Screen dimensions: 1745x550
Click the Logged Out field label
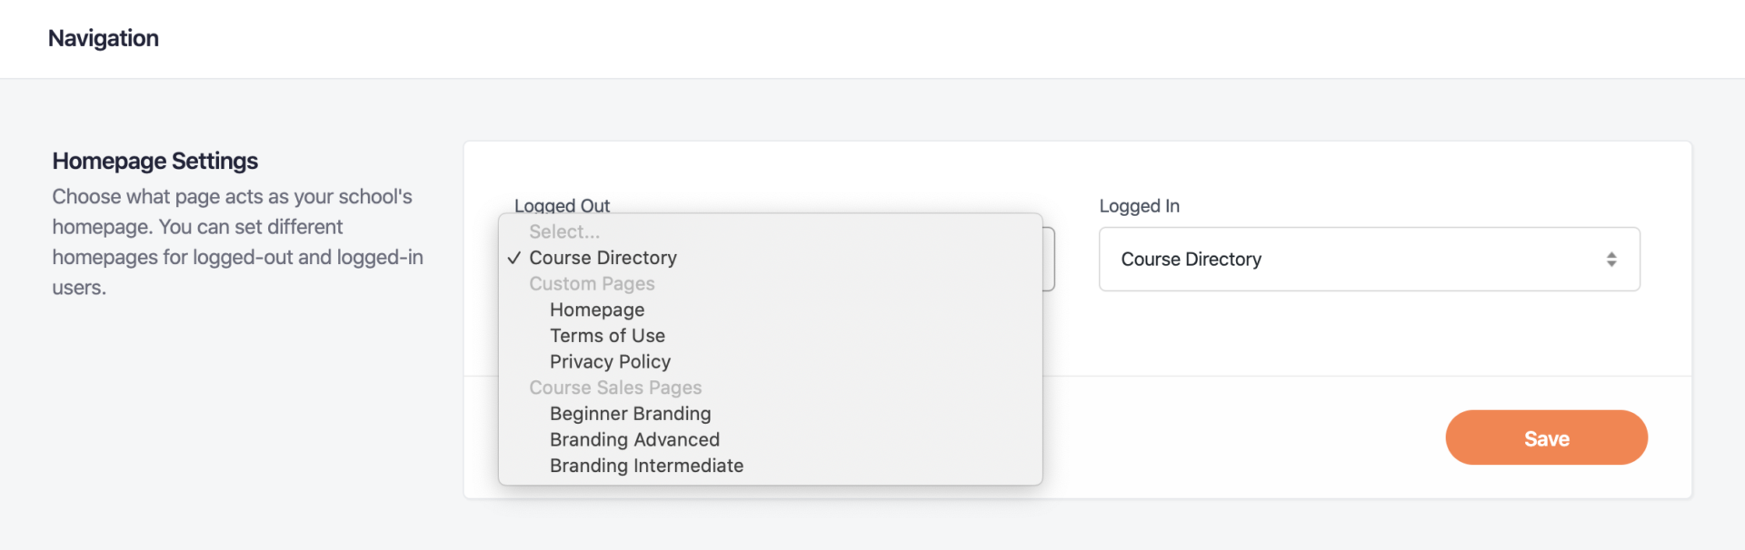pyautogui.click(x=562, y=205)
